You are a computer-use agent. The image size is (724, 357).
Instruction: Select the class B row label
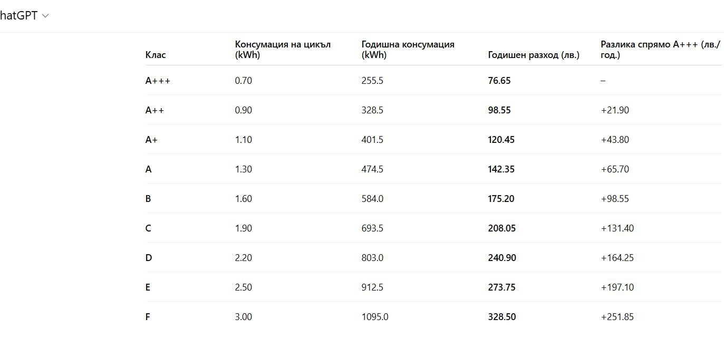click(x=148, y=199)
